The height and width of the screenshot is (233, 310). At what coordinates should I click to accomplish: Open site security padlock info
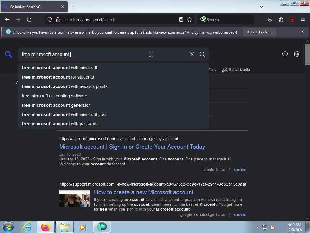coord(58,20)
